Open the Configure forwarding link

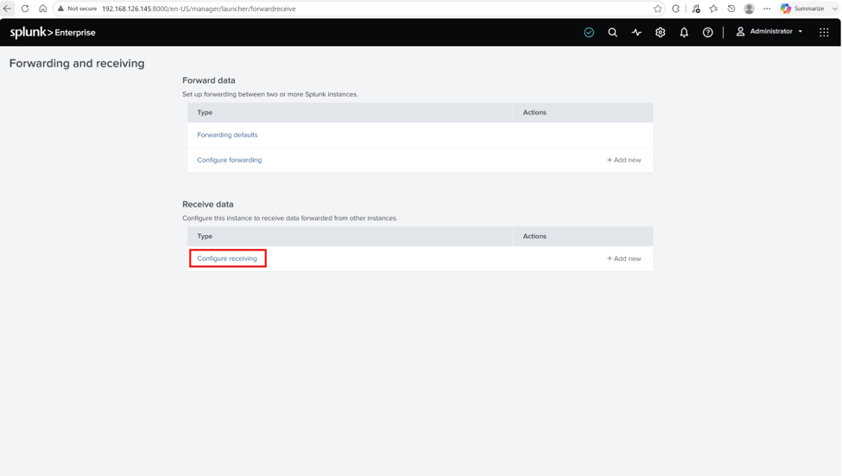pos(230,160)
